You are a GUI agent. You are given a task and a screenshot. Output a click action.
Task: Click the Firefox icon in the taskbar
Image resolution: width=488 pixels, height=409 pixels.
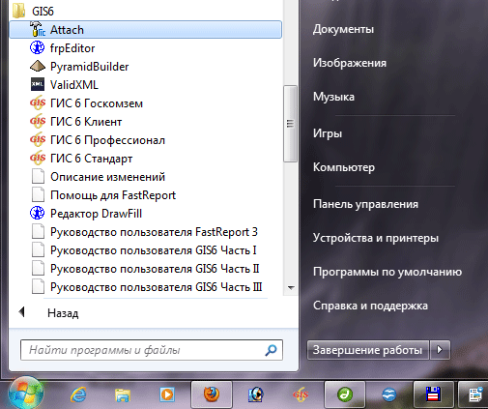pyautogui.click(x=212, y=394)
